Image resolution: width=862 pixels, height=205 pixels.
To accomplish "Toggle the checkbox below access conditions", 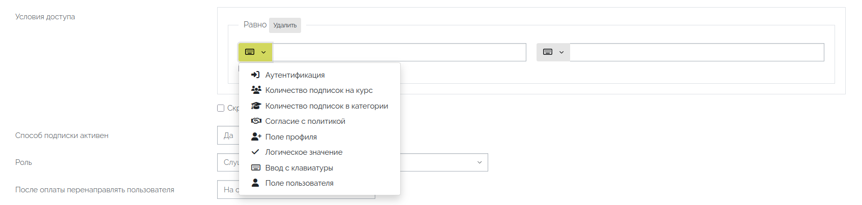I will [221, 108].
